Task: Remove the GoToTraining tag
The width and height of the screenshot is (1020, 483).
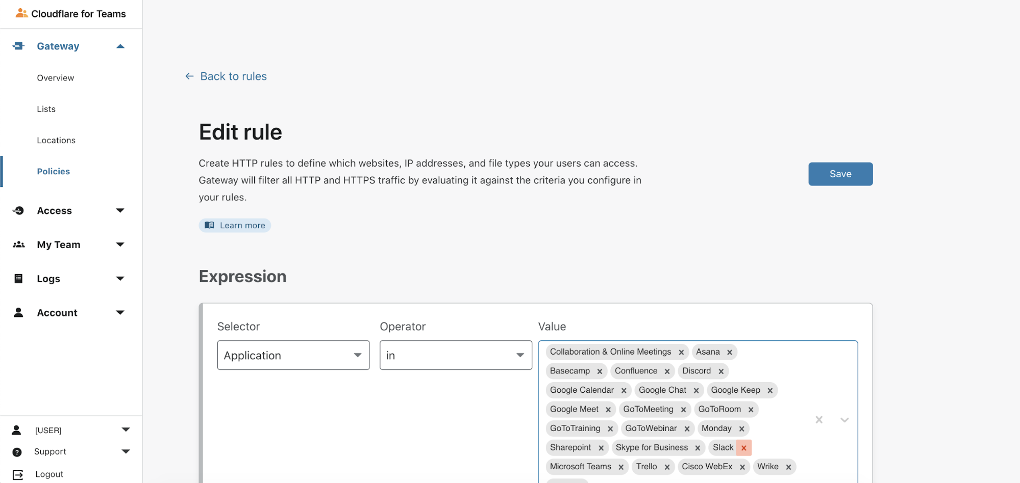Action: [x=610, y=429]
